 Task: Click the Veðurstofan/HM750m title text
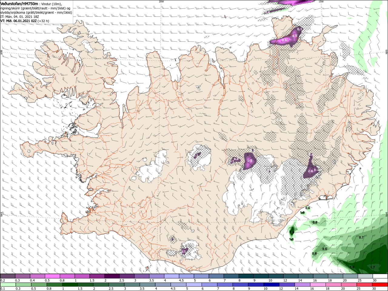(x=19, y=3)
